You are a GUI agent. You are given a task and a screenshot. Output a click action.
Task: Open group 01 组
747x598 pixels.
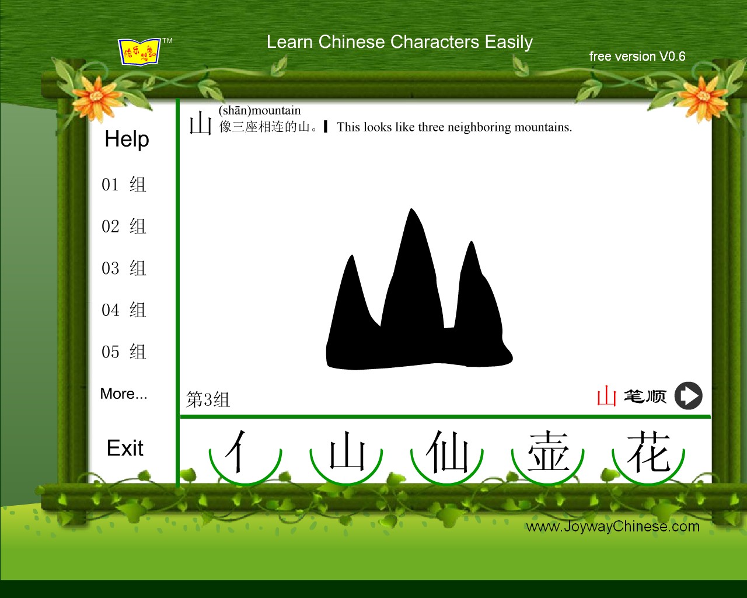(x=124, y=185)
